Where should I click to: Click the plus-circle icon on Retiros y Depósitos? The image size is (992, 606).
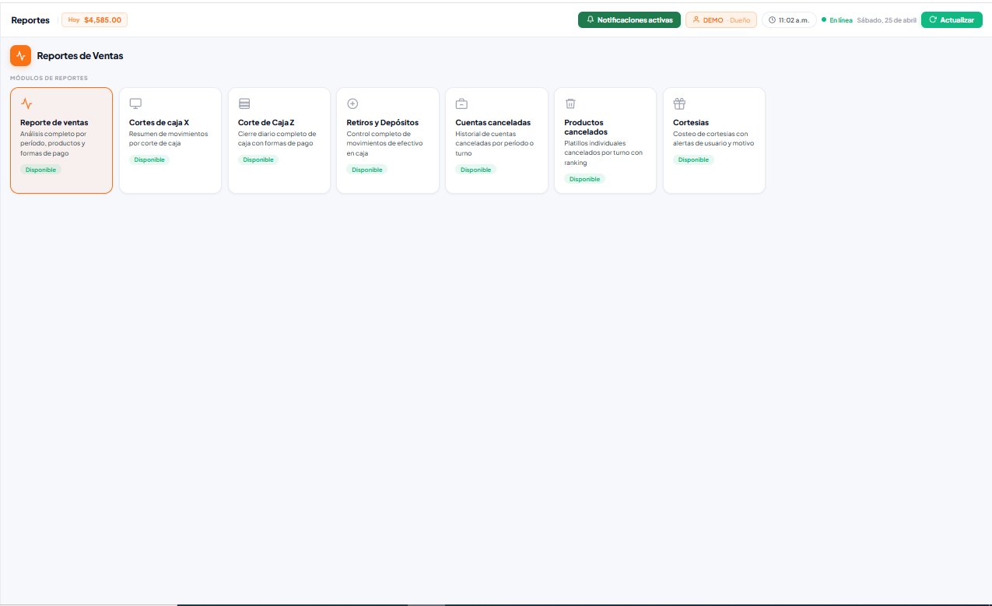click(x=352, y=103)
